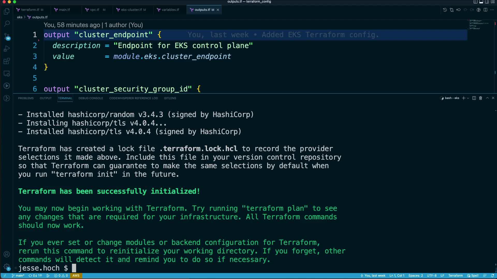Kill terminal with trash icon
497x279 pixels.
480,98
